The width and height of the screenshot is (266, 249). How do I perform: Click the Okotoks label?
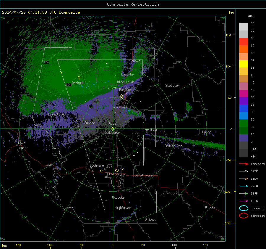click(118, 197)
